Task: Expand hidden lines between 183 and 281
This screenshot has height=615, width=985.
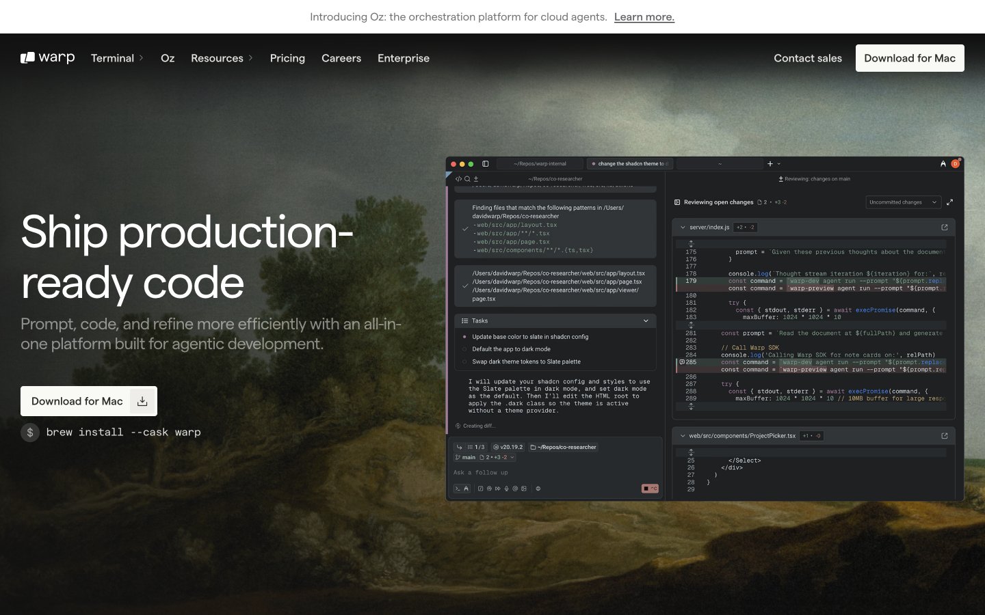Action: (x=691, y=325)
